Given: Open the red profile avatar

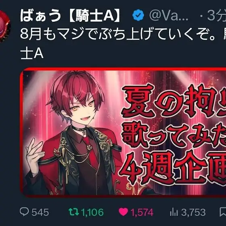Looking at the screenshot, I should [x=5, y=26].
